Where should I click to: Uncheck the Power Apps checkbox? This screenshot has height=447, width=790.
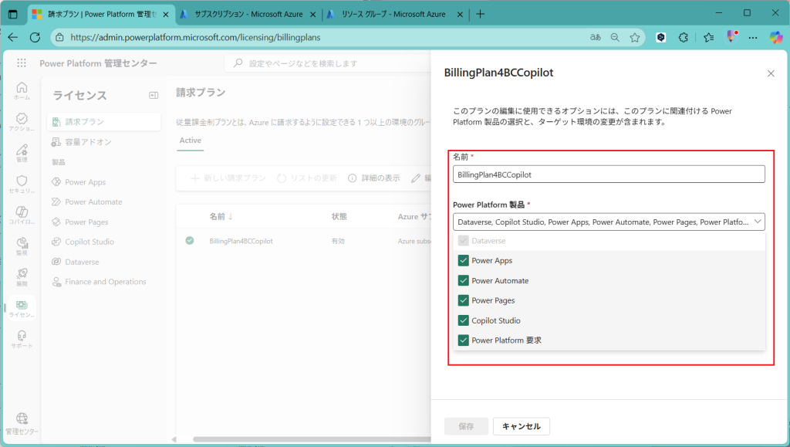[x=464, y=260]
